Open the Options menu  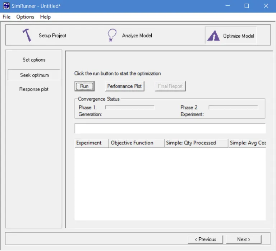(x=25, y=17)
